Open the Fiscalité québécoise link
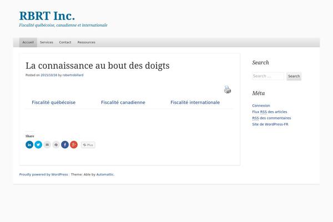This screenshot has width=333, height=222. tap(53, 102)
